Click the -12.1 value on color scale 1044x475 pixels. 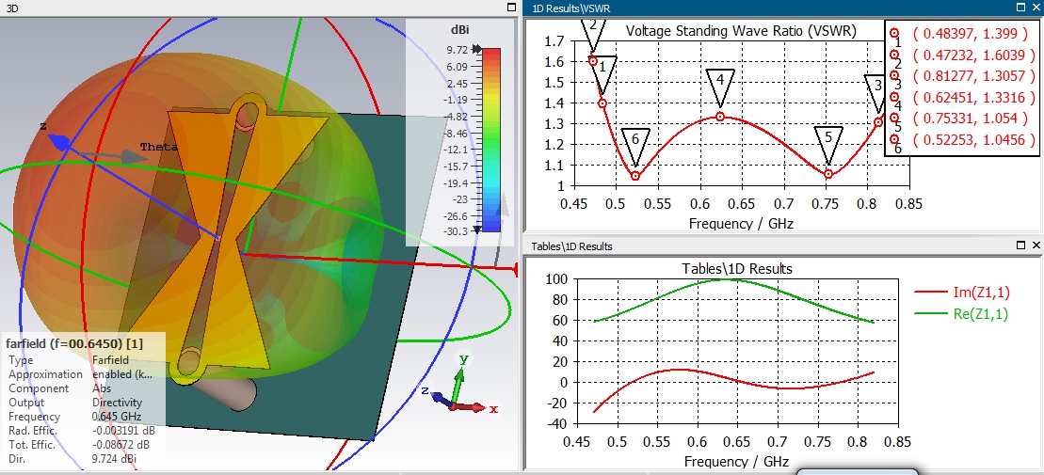456,150
